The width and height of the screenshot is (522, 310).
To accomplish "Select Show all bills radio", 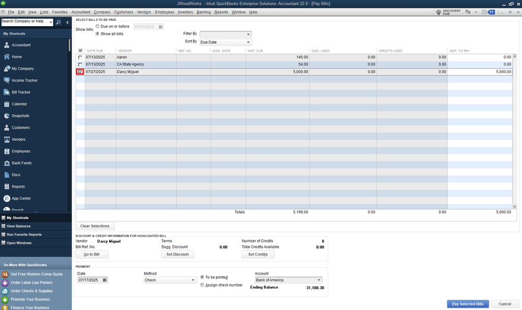I will click(98, 34).
